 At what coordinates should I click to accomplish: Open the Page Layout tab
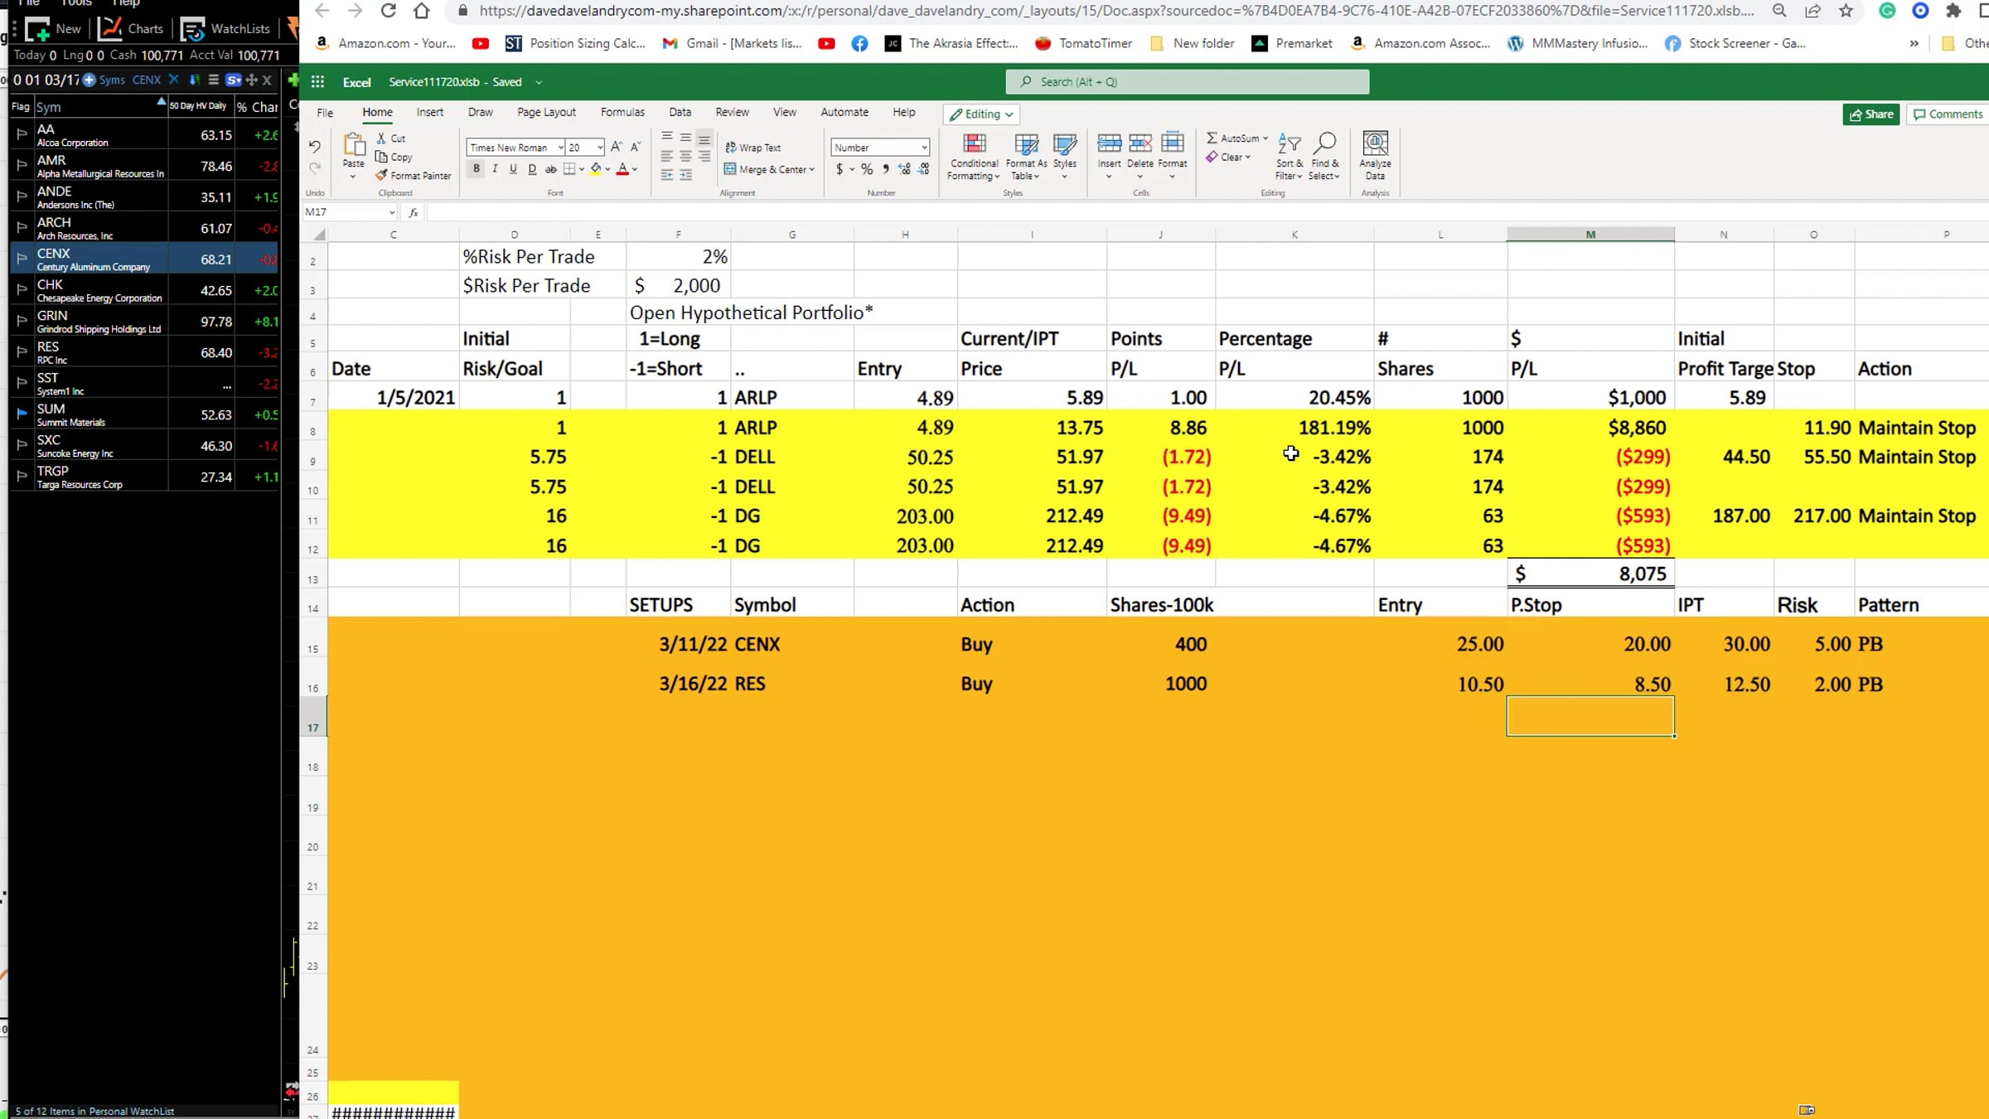pos(545,112)
